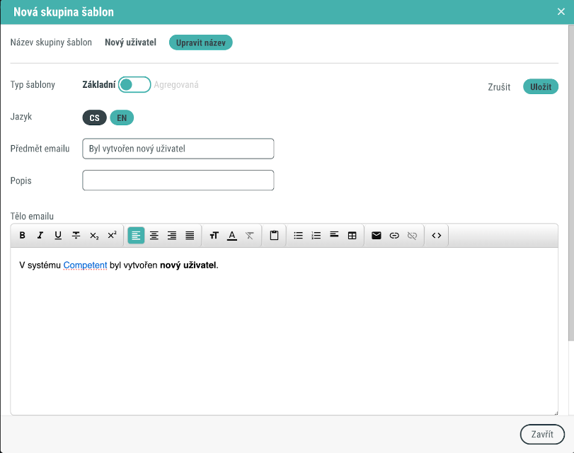
Task: Insert a hyperlink via the link icon
Action: click(394, 236)
